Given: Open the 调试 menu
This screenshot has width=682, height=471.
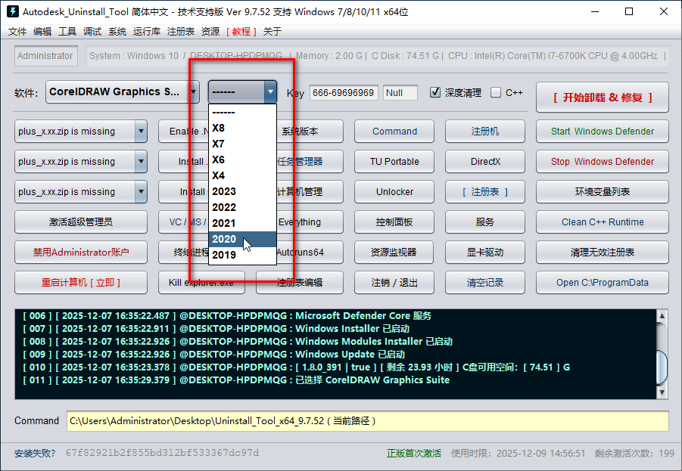Looking at the screenshot, I should click(92, 31).
